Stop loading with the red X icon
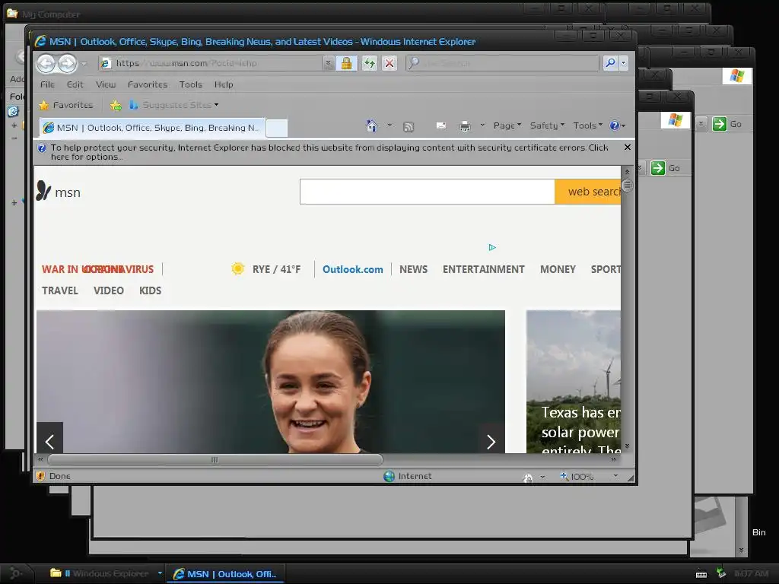 (x=389, y=63)
